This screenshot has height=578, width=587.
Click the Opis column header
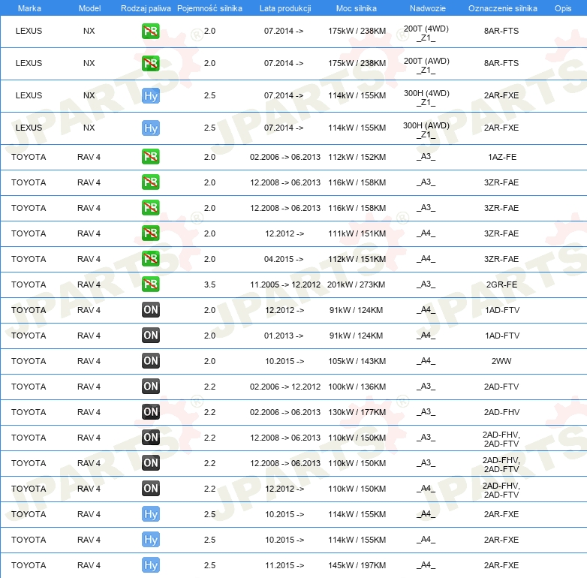[563, 8]
